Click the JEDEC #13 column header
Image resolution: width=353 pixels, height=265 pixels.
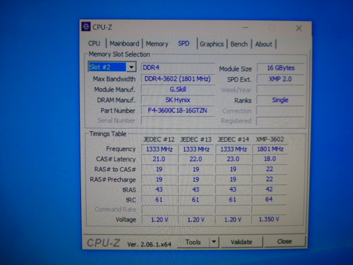(196, 139)
